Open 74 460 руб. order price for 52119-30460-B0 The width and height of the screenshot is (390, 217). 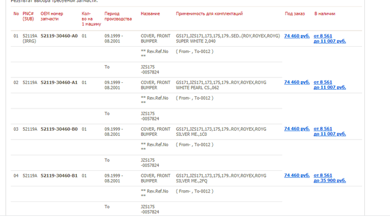coord(297,129)
